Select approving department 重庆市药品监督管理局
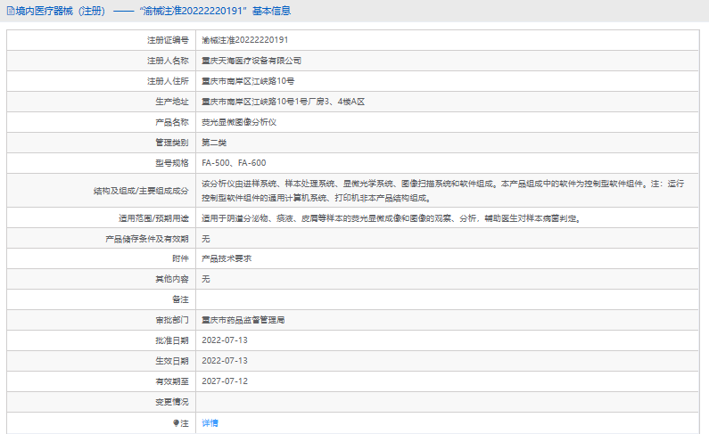This screenshot has height=434, width=709. 243,320
